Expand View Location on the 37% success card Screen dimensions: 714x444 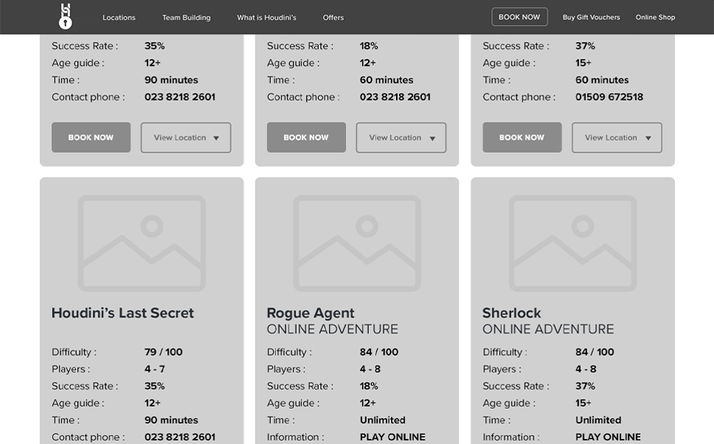[x=617, y=137]
